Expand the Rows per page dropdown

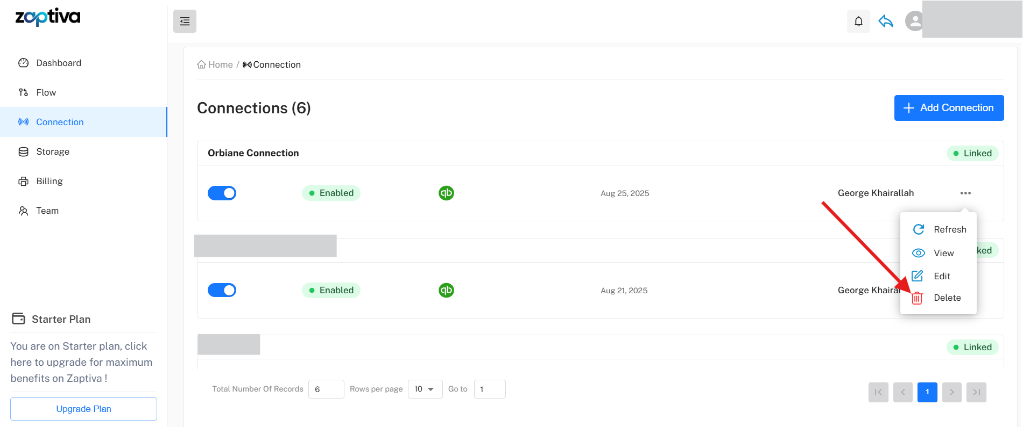click(425, 389)
